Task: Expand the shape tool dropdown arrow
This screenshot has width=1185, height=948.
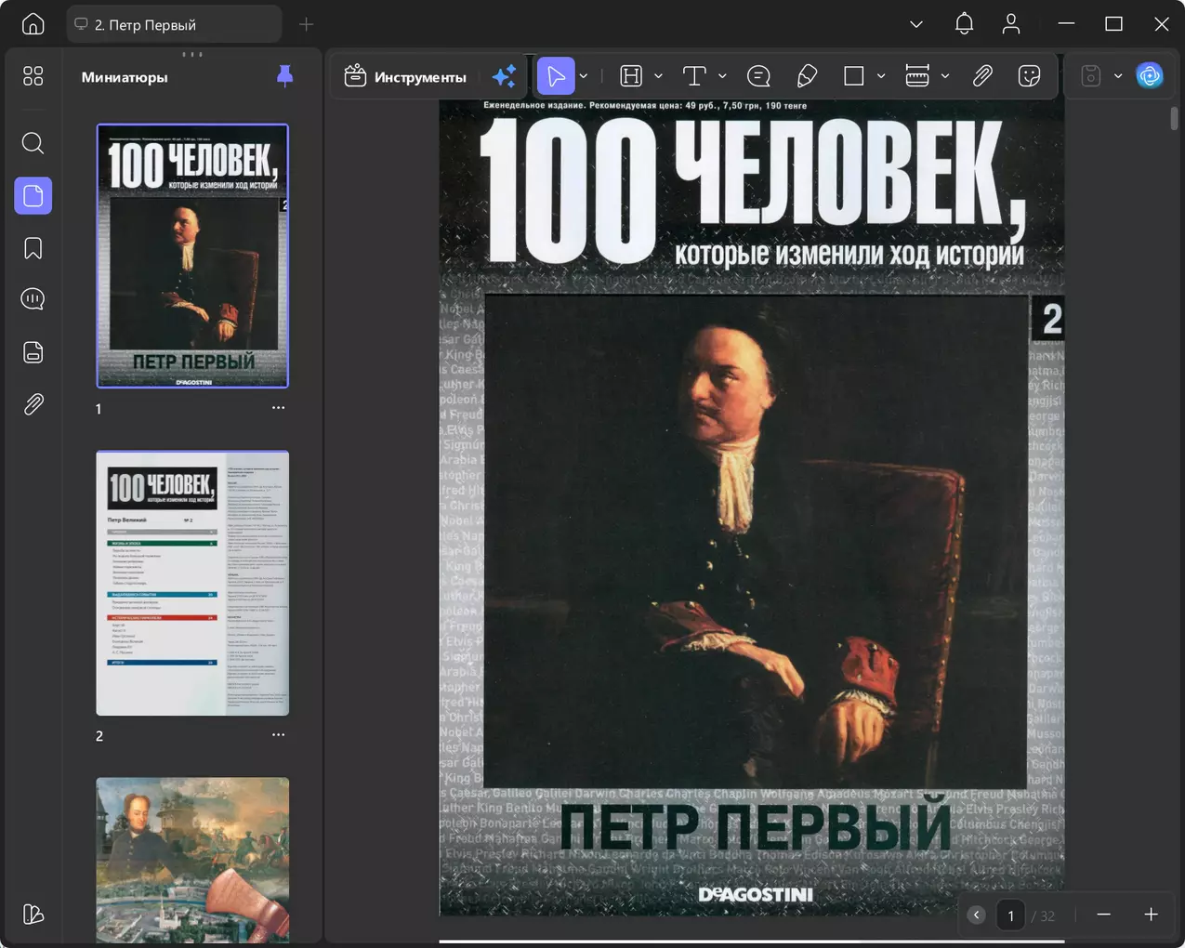Action: tap(881, 76)
